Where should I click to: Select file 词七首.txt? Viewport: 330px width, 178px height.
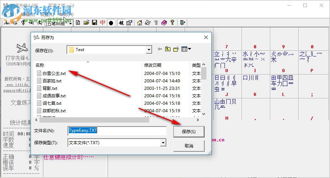pyautogui.click(x=52, y=103)
